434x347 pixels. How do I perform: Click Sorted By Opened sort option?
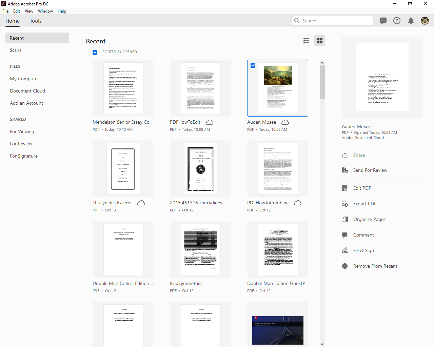tap(120, 52)
